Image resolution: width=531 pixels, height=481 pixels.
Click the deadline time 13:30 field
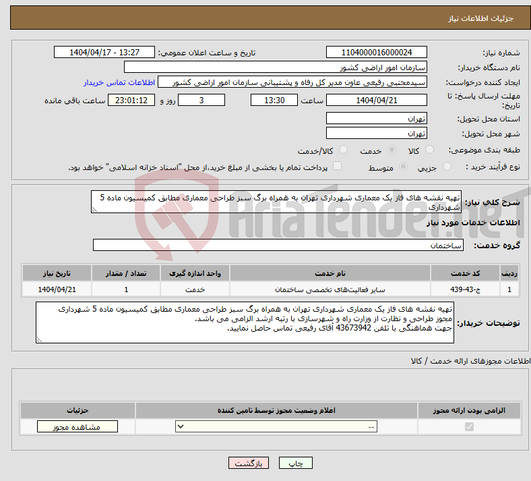point(274,100)
